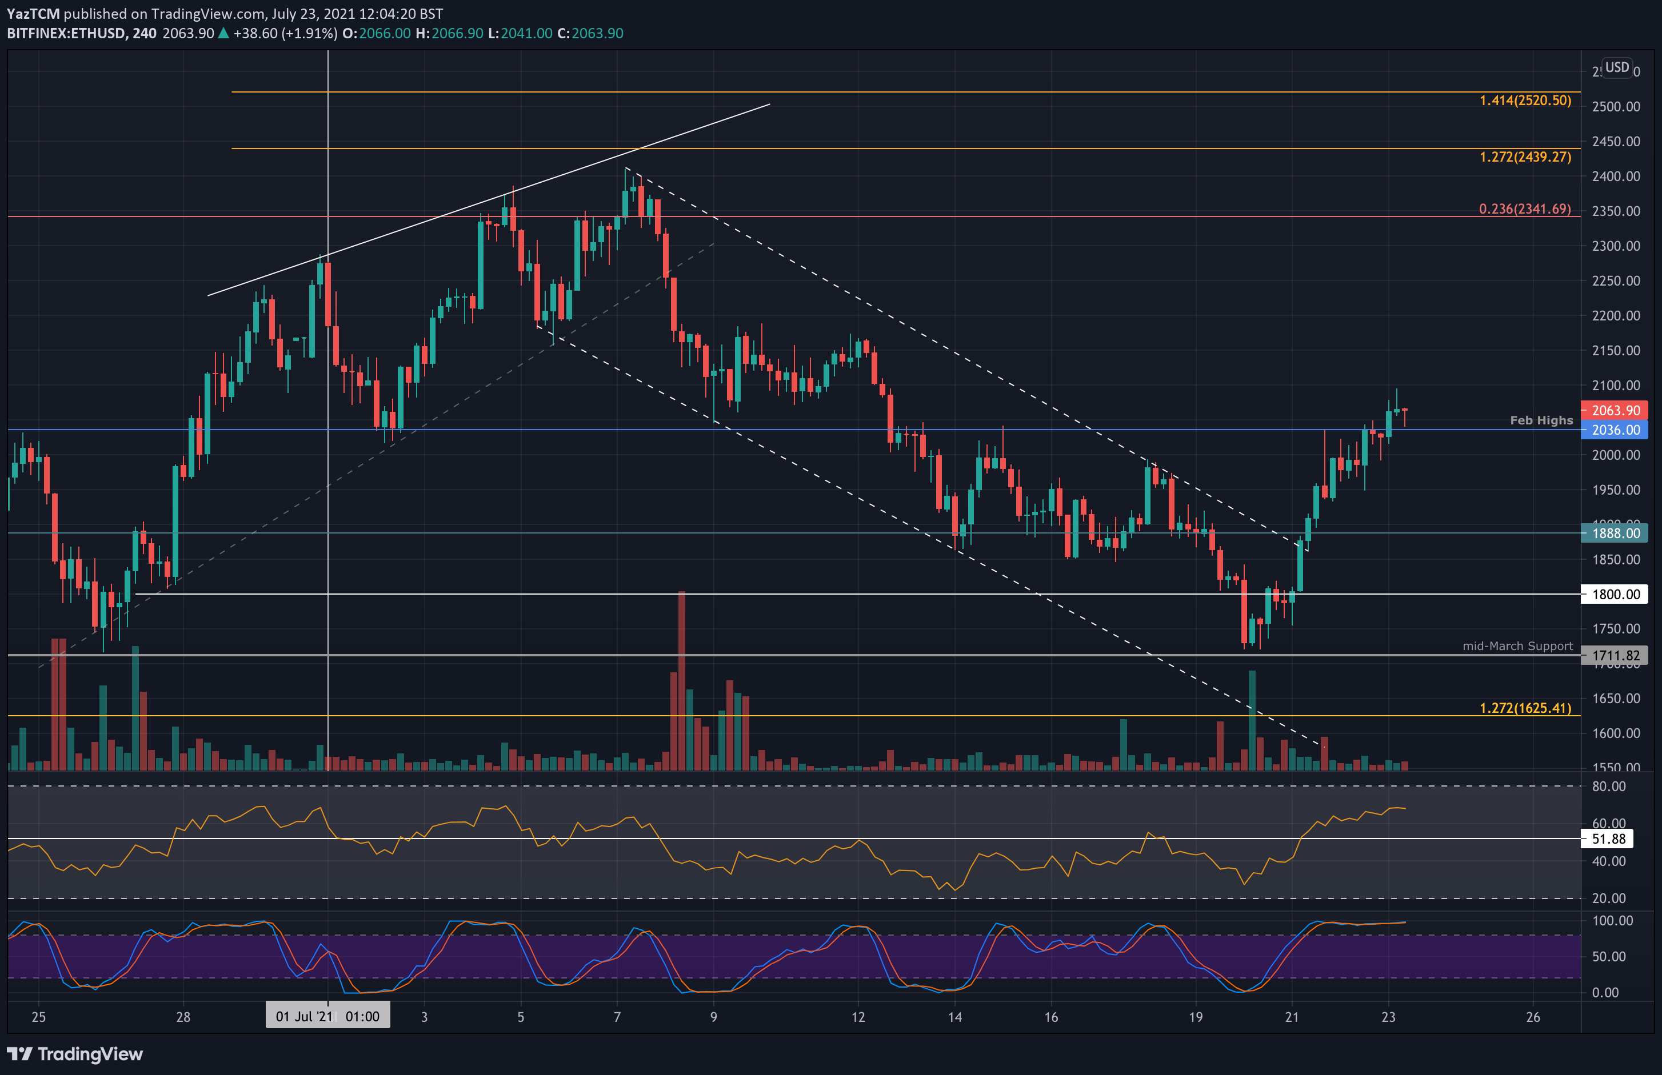Click the high price H:2066.90 value
Screen dimensions: 1662x1075
pos(449,34)
